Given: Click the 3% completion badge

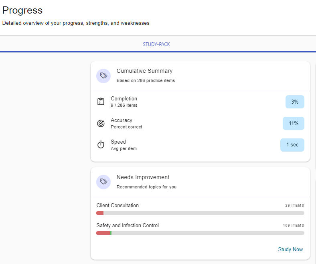Looking at the screenshot, I should pyautogui.click(x=295, y=102).
